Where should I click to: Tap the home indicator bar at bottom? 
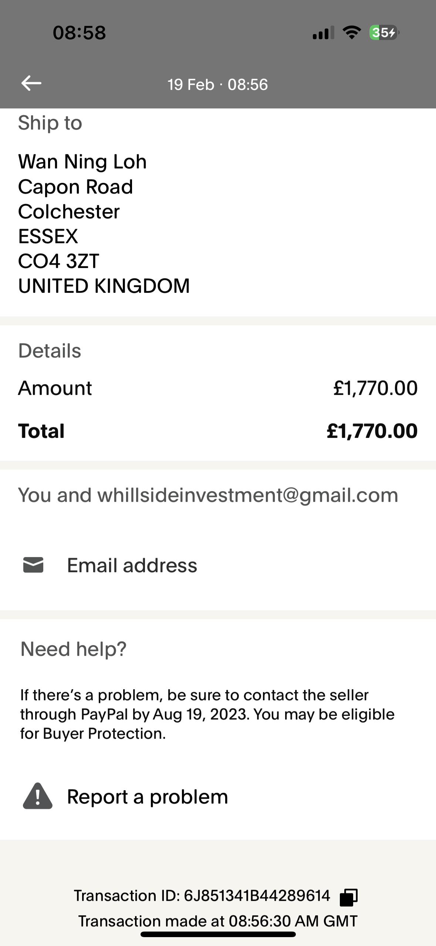[x=218, y=934]
